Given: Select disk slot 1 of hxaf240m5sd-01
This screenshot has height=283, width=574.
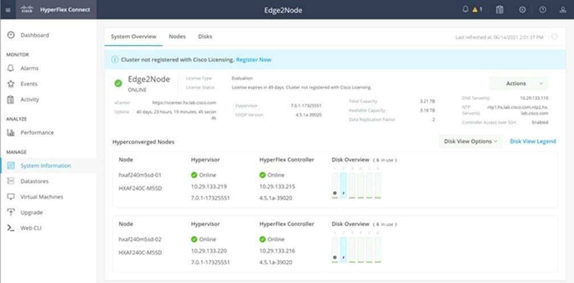Looking at the screenshot, I should point(335,186).
